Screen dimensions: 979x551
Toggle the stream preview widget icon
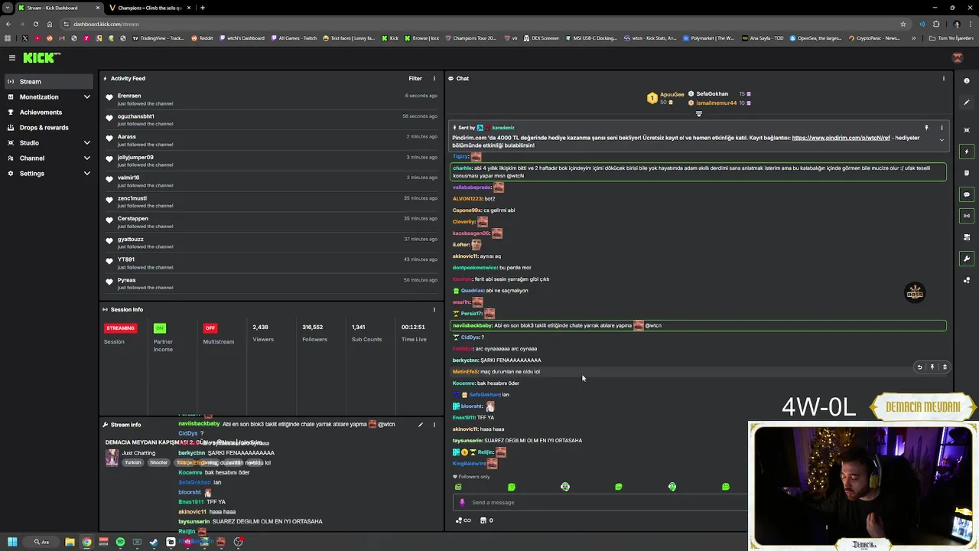click(x=967, y=130)
